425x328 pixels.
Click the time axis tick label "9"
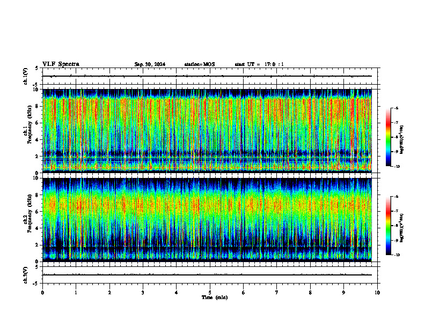(343, 293)
